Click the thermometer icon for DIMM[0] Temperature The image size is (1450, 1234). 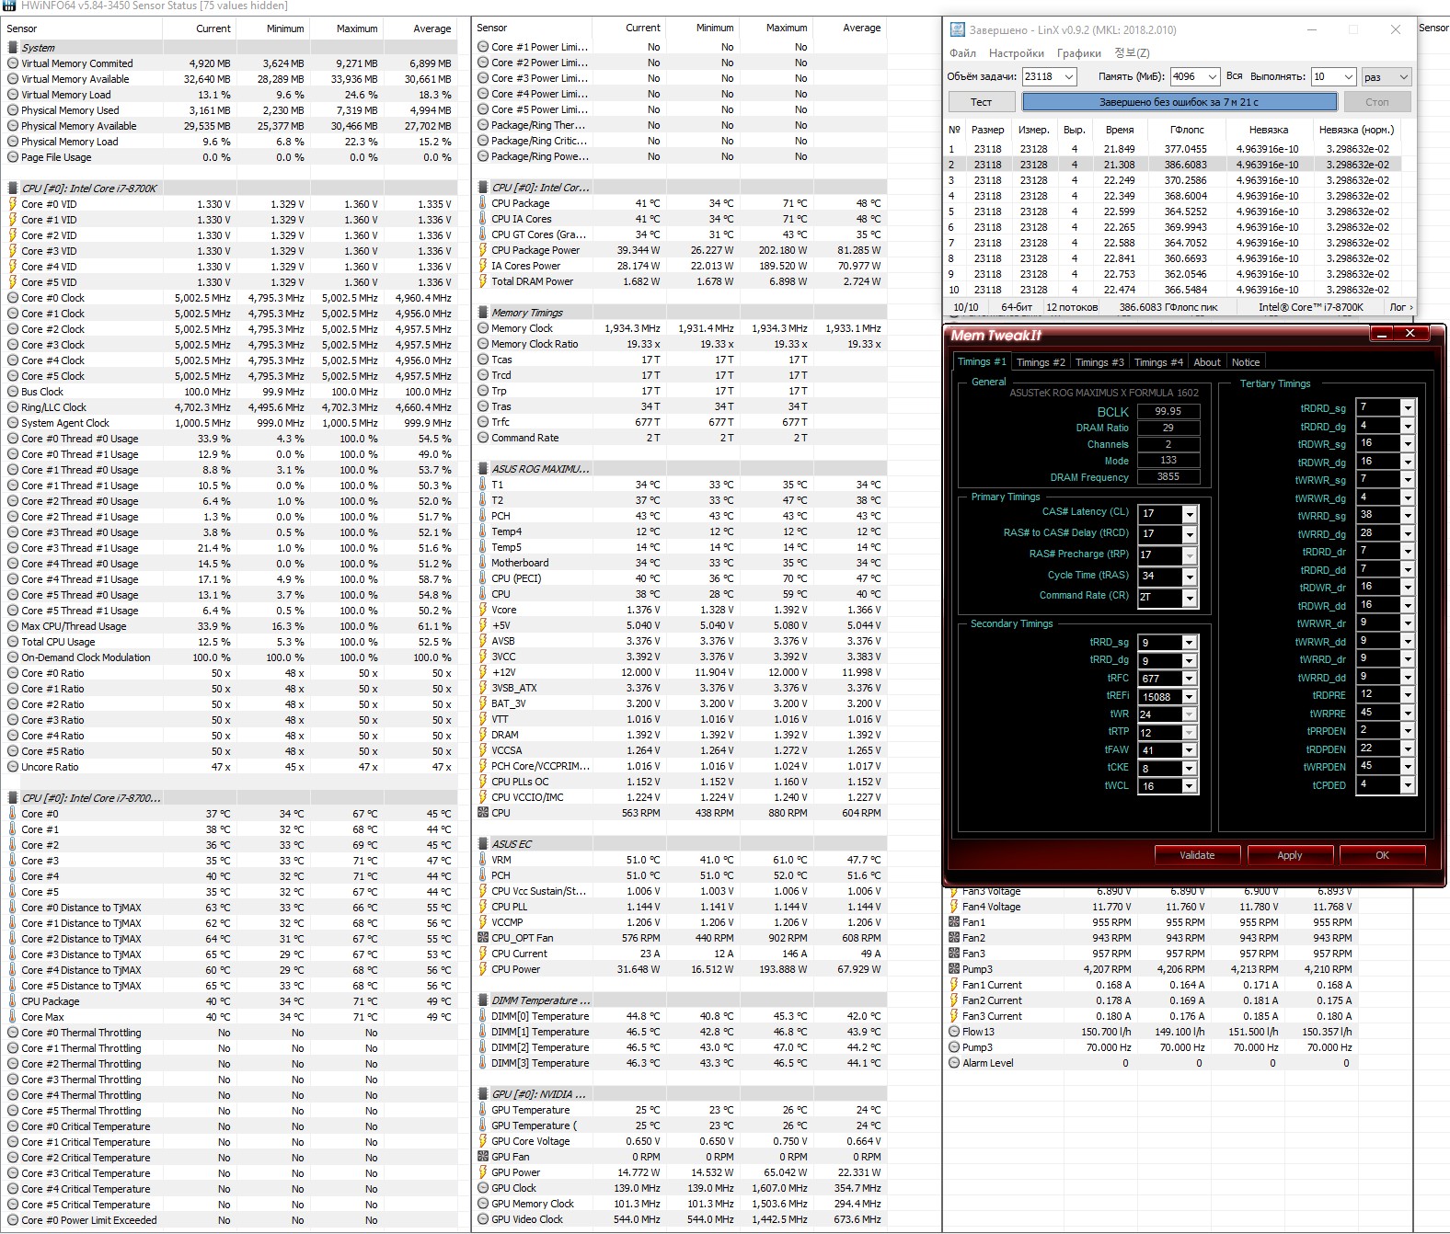(483, 1016)
